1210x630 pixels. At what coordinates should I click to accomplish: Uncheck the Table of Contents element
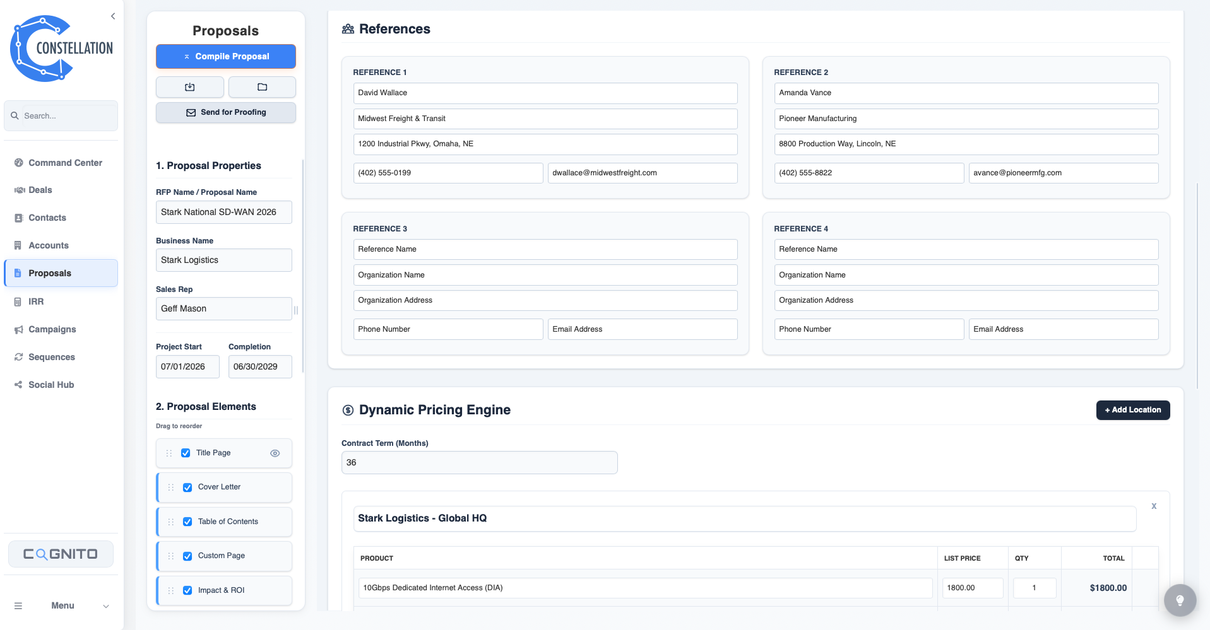187,522
